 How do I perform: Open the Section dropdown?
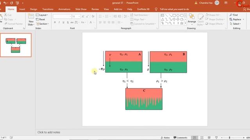43,24
